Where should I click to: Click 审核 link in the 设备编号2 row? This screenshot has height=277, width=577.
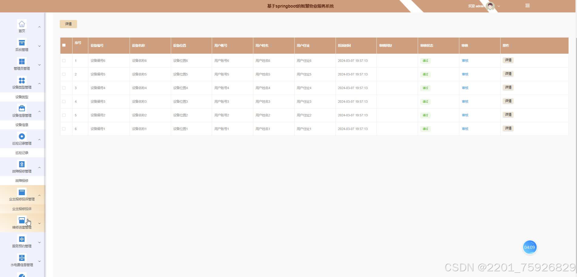pyautogui.click(x=465, y=115)
